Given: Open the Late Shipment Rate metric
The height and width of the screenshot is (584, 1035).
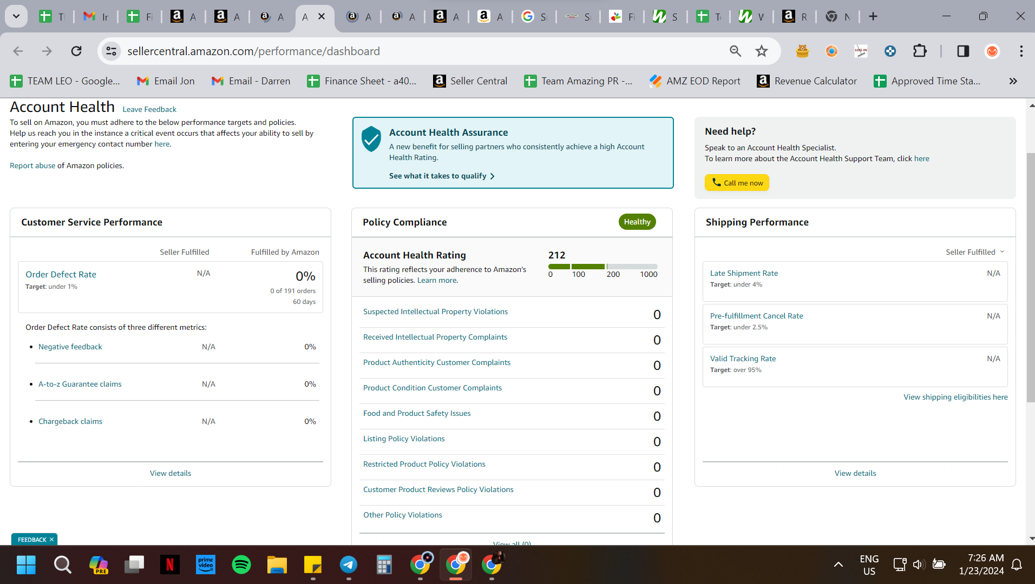Looking at the screenshot, I should pos(744,273).
